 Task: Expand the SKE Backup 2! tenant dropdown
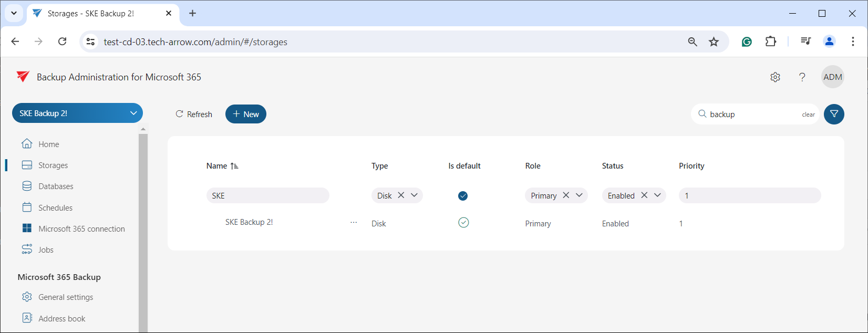(133, 113)
